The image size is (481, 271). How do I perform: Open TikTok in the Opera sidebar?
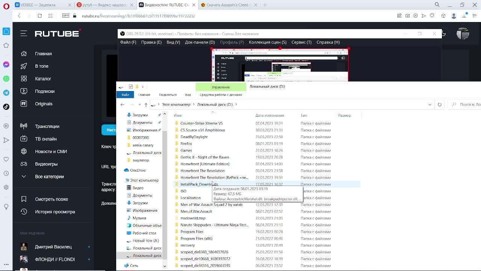6,107
